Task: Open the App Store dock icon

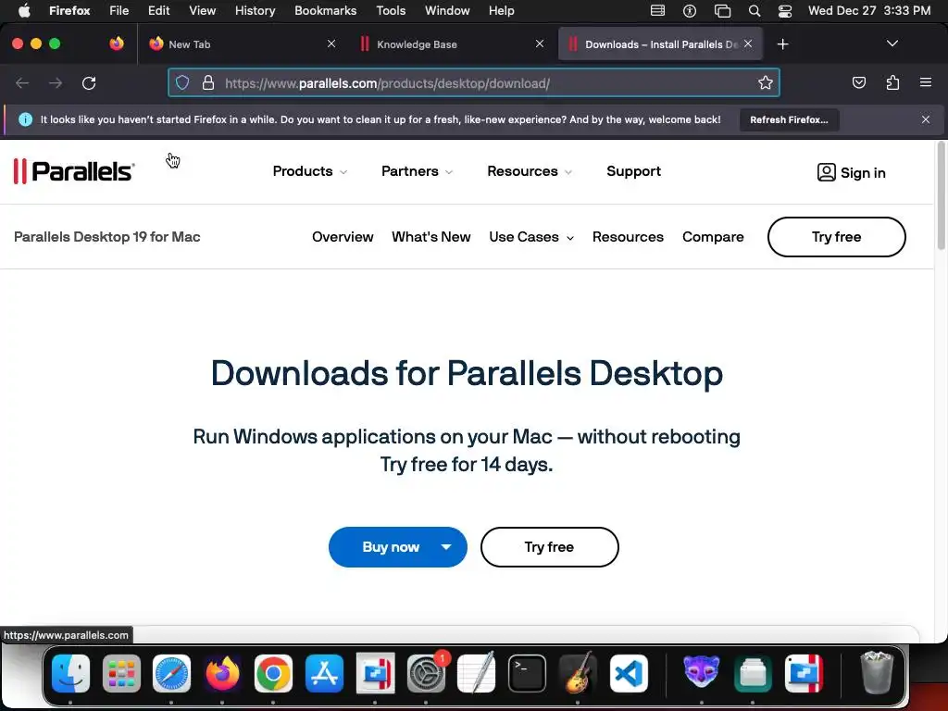Action: click(x=325, y=674)
